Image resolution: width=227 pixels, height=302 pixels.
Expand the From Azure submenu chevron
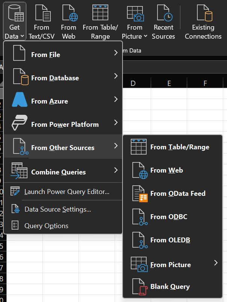(x=116, y=99)
